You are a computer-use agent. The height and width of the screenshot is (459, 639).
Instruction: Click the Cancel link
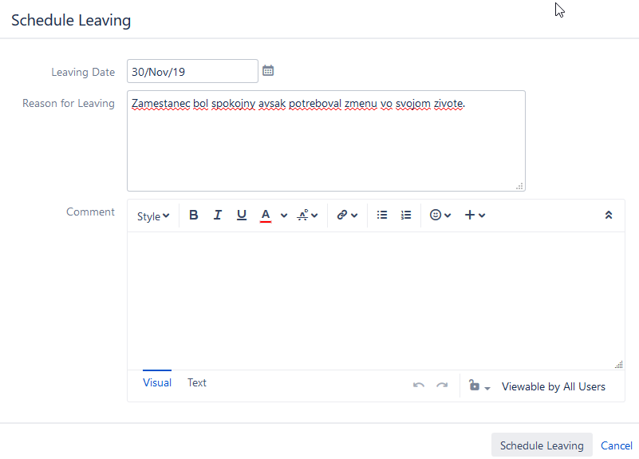[617, 446]
